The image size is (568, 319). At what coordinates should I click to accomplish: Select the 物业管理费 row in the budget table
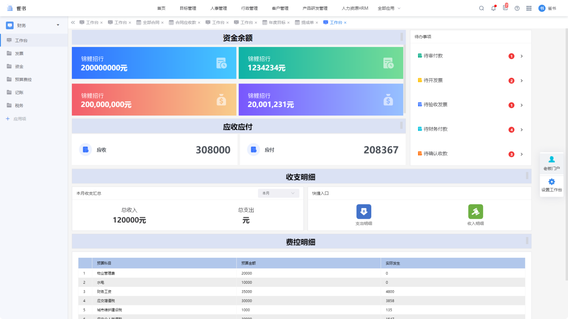coord(301,273)
